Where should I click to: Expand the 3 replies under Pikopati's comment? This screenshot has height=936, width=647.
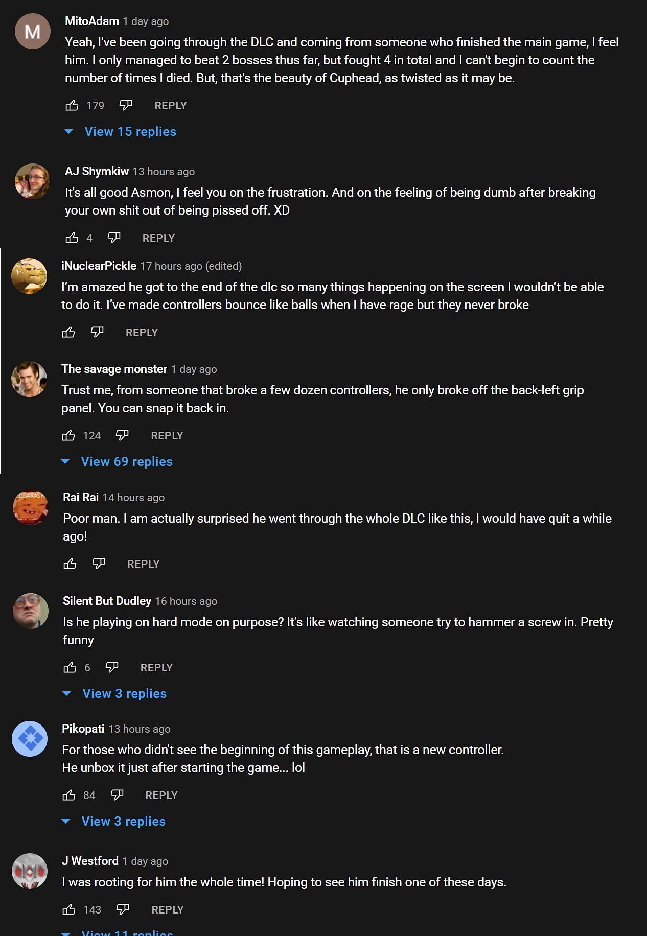pyautogui.click(x=123, y=822)
